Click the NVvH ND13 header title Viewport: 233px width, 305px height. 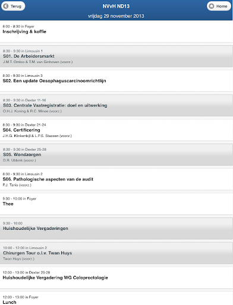coord(116,6)
